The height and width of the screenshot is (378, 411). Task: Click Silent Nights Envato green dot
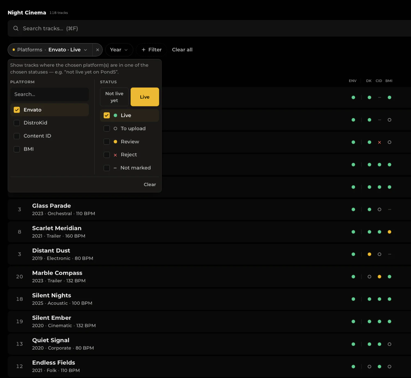353,299
